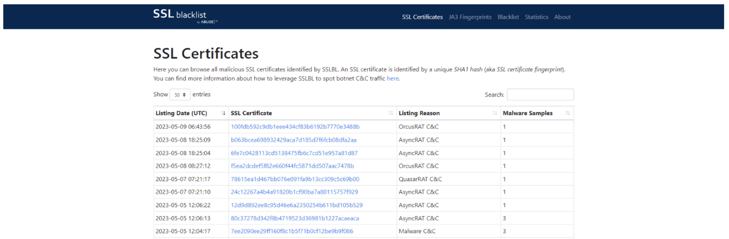This screenshot has height=239, width=729.
Task: Click the sample count 1 in the QuasarRAT row
Action: coord(504,179)
